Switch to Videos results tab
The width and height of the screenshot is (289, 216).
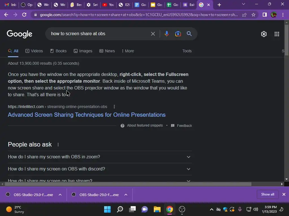[34, 51]
